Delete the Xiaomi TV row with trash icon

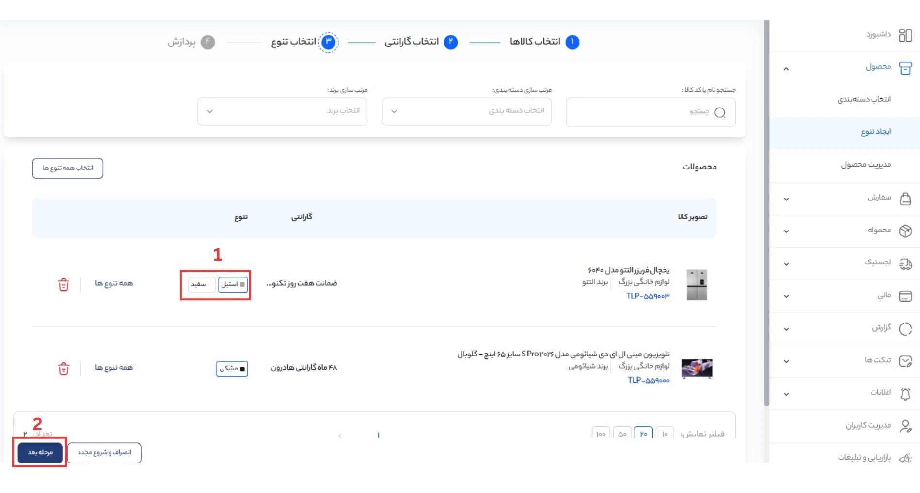tap(63, 369)
